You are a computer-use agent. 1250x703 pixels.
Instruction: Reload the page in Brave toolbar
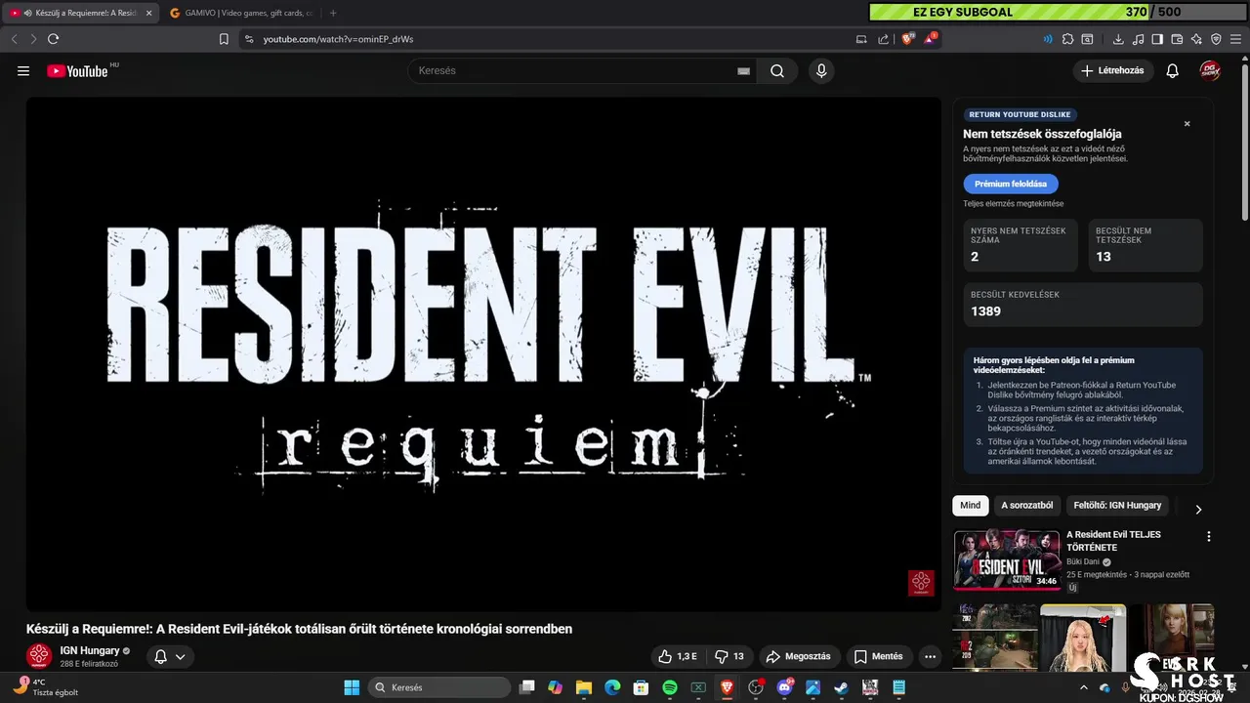click(x=53, y=39)
